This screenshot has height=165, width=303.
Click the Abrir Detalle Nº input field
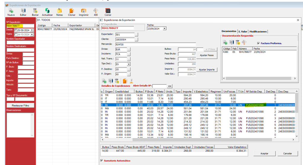tap(159, 86)
